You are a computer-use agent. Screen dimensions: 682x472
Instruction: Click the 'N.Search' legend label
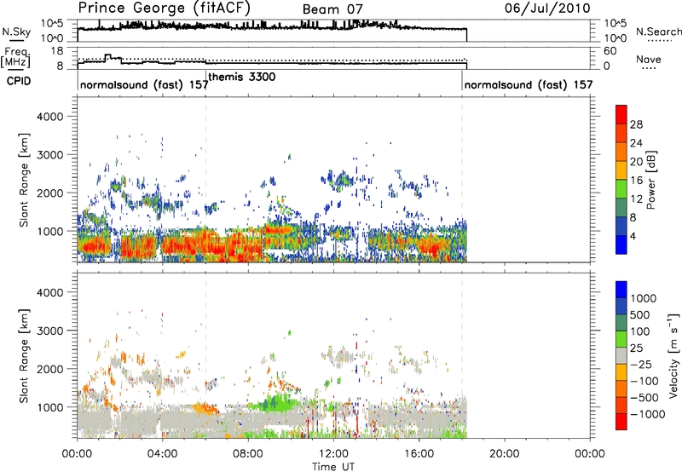[x=658, y=32]
